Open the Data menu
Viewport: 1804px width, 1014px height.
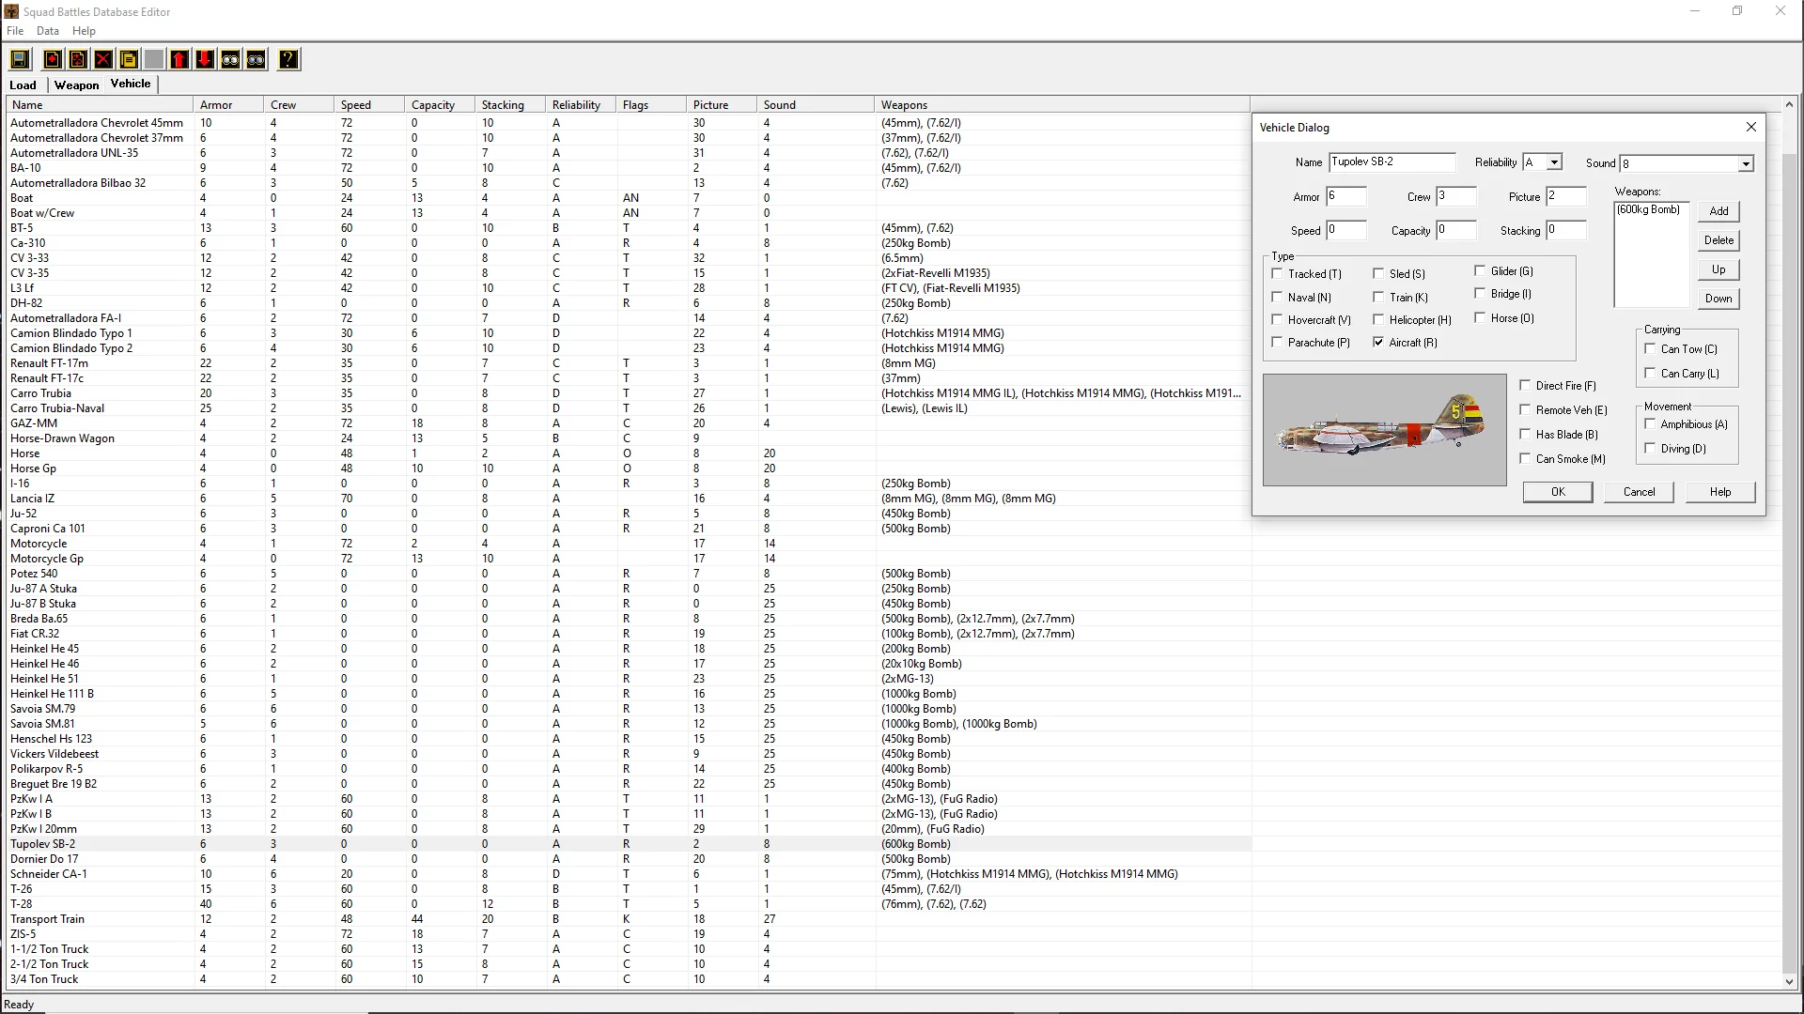pos(47,31)
